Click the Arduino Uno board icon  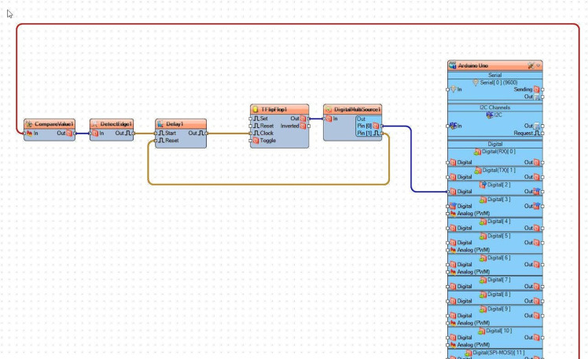click(x=453, y=65)
